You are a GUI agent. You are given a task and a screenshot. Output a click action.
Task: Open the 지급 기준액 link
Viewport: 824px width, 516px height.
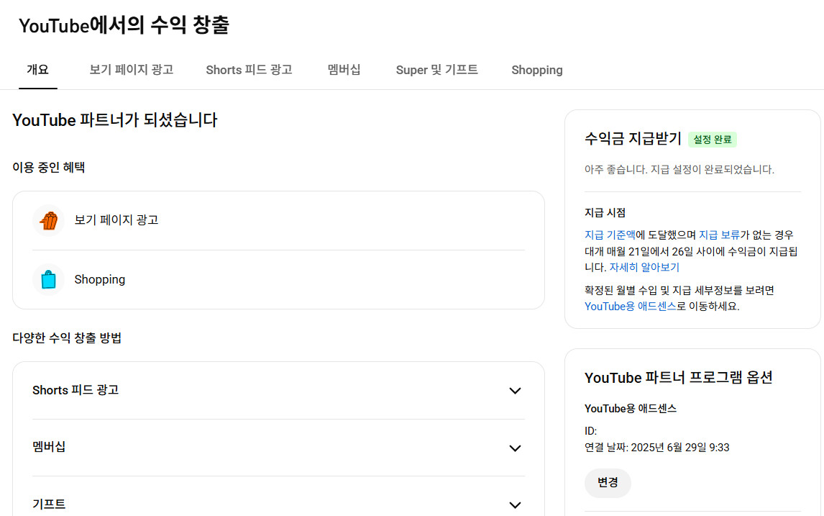[610, 235]
